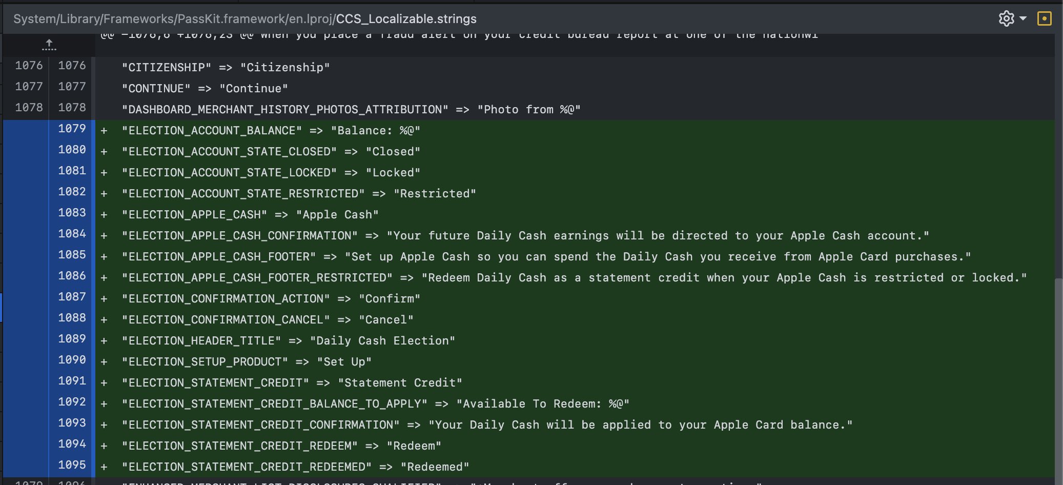Click the ELECTION_ACCOUNT_BALANCE added line
Image resolution: width=1063 pixels, height=485 pixels.
point(271,130)
